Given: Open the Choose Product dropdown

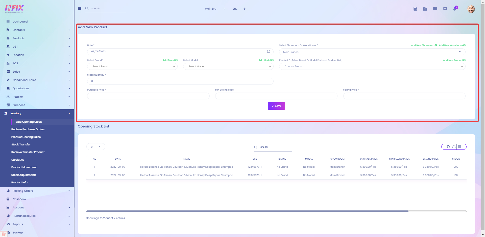Looking at the screenshot, I should pyautogui.click(x=372, y=67).
